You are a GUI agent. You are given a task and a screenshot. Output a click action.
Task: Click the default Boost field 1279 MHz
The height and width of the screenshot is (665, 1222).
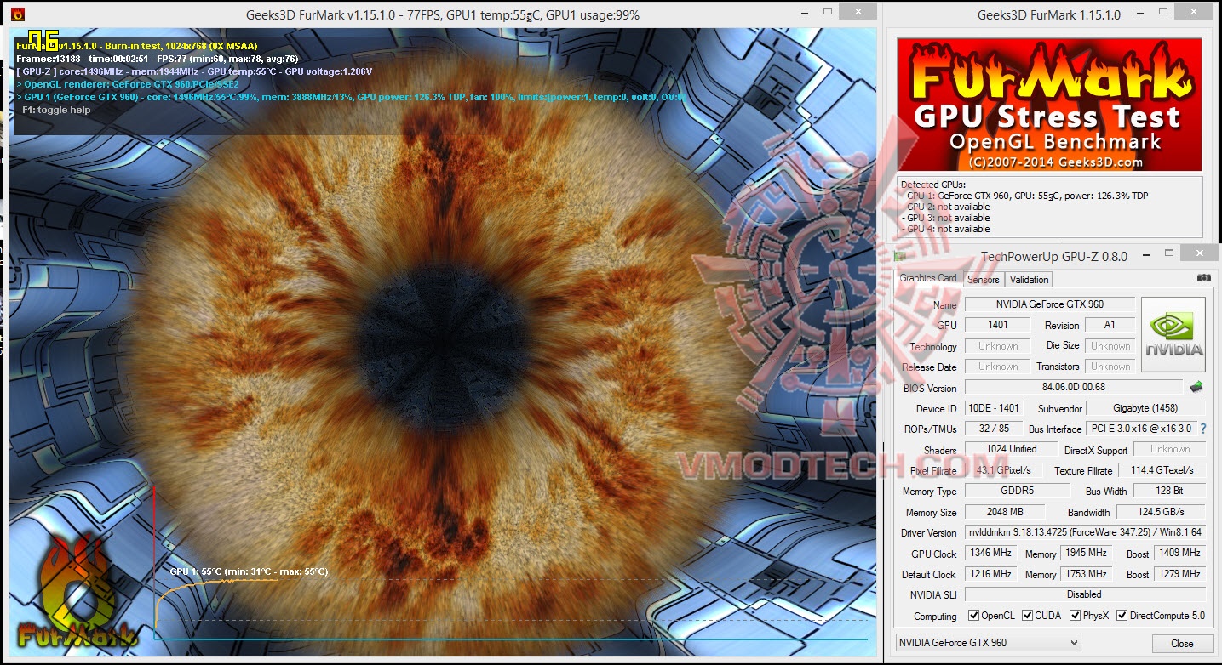(1179, 574)
